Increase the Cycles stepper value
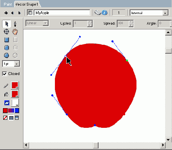Screen dimensions: 172x150 pyautogui.click(x=90, y=22)
